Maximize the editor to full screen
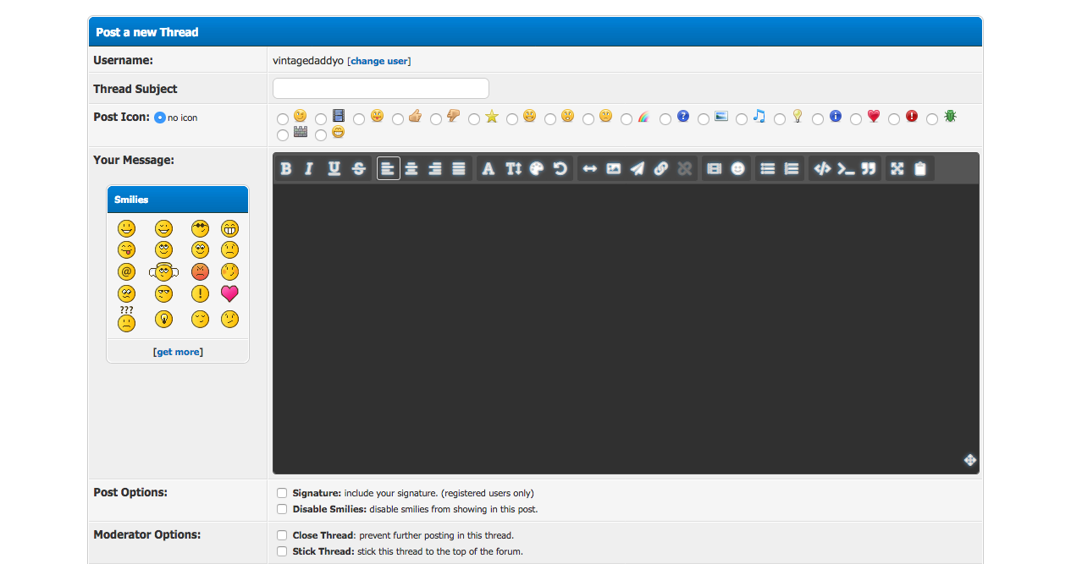Screen dimensions: 1071x564 coord(897,169)
